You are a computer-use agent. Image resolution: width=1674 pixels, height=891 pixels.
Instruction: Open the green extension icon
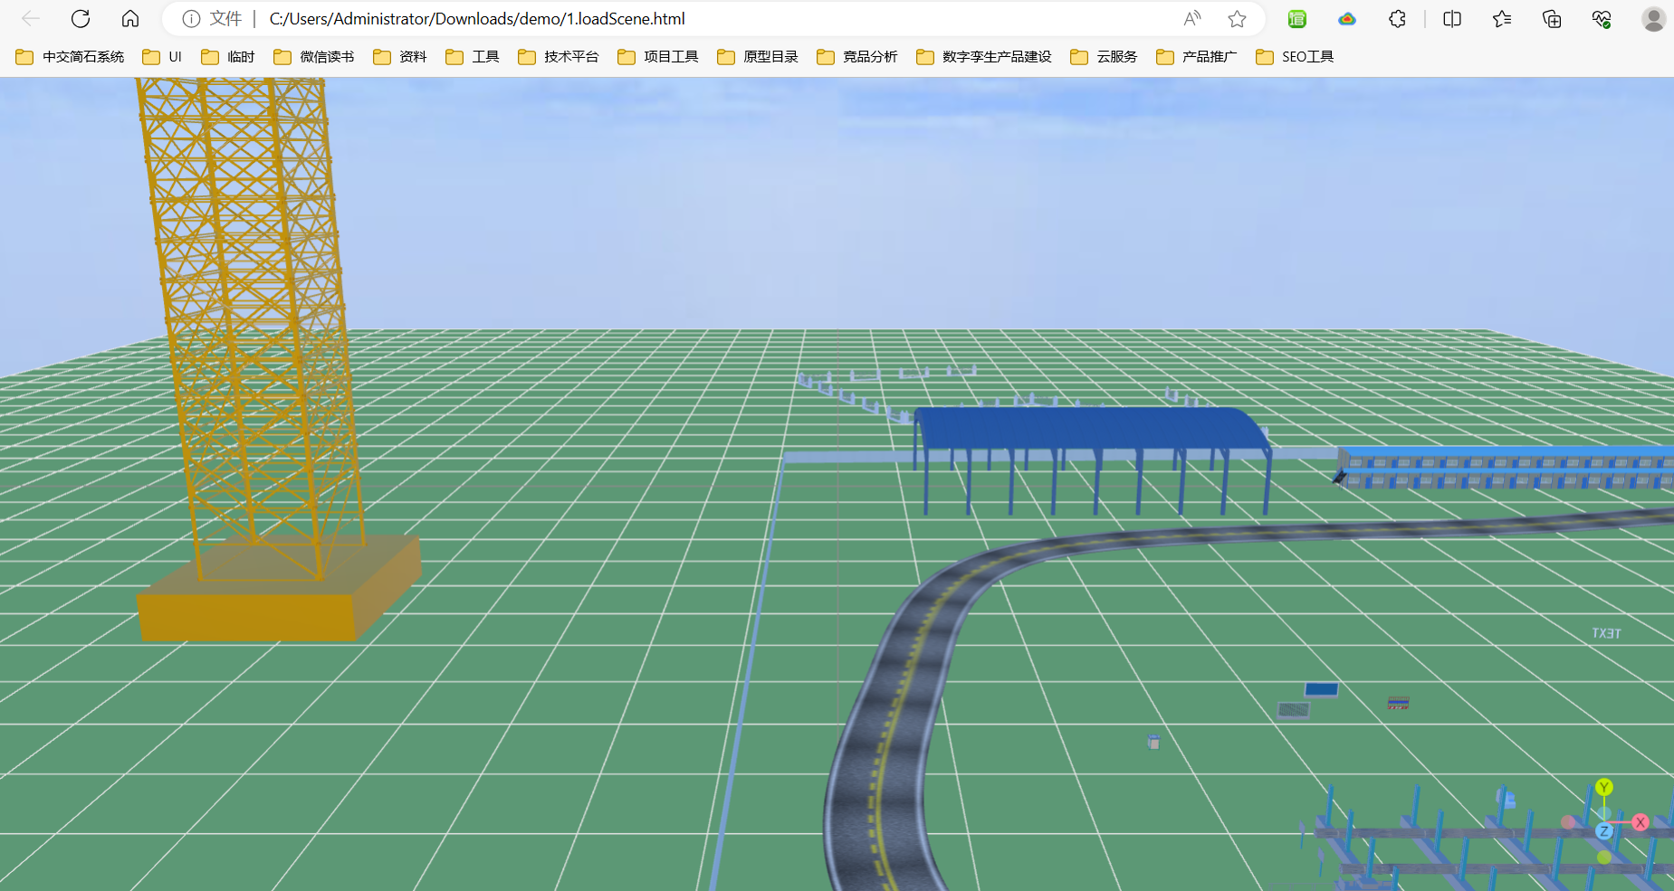pyautogui.click(x=1297, y=19)
